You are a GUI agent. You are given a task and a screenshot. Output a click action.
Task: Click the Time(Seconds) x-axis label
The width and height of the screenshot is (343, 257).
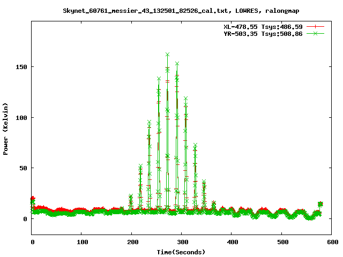(181, 252)
